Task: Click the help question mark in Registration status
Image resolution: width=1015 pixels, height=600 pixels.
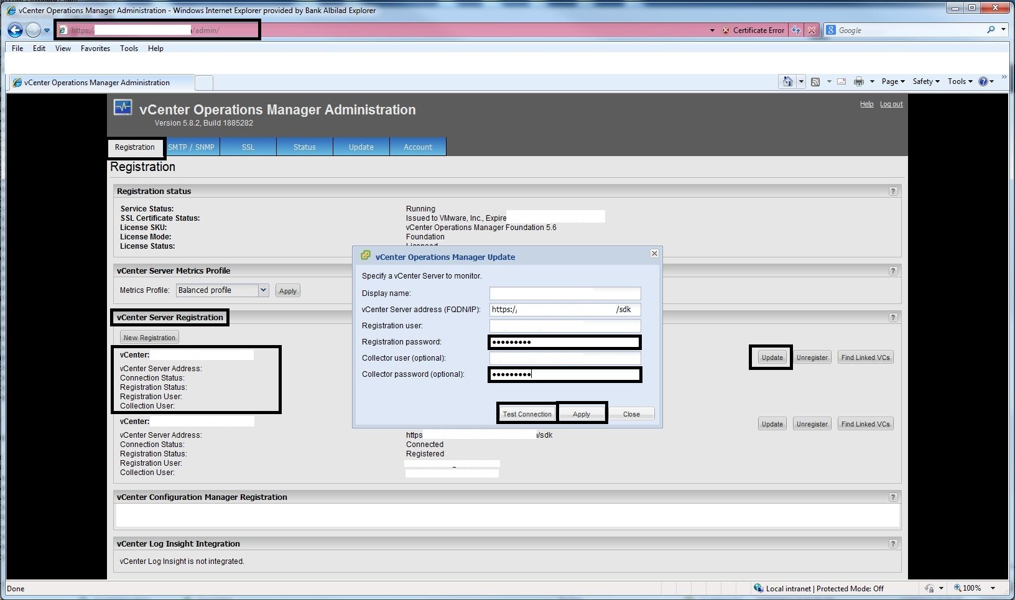Action: 893,192
